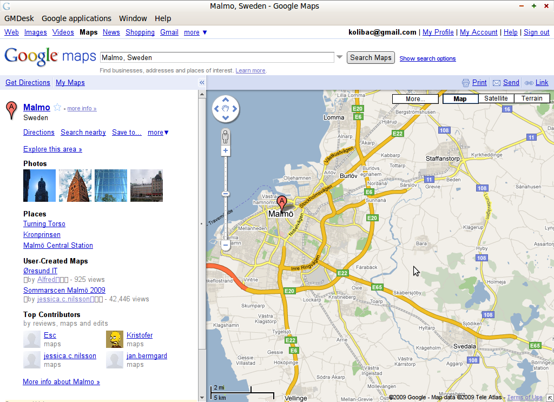Pan the map left with the arrow
Viewport: 554px width, 402px height.
[x=216, y=109]
